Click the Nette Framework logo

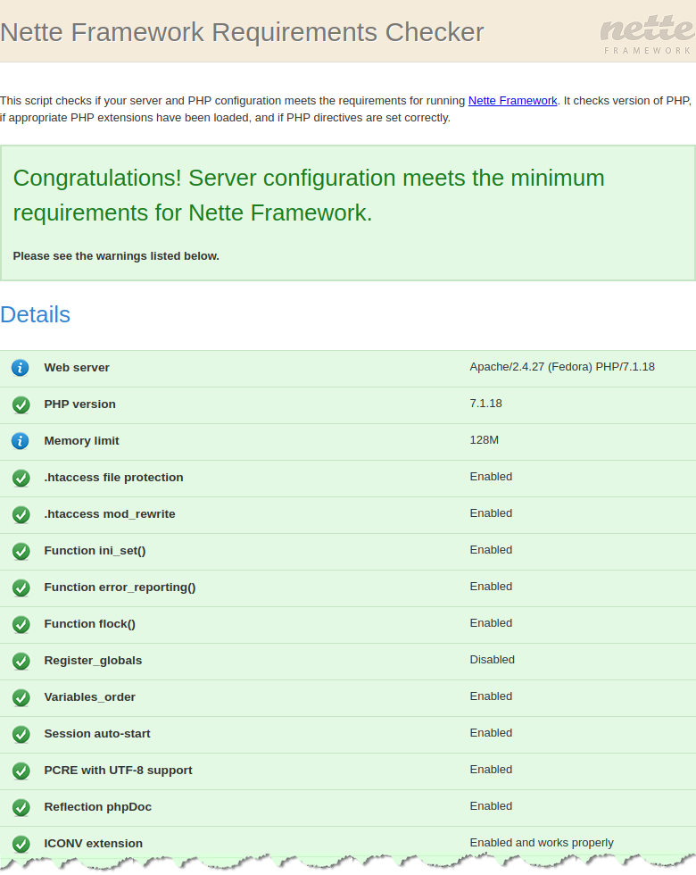(648, 35)
